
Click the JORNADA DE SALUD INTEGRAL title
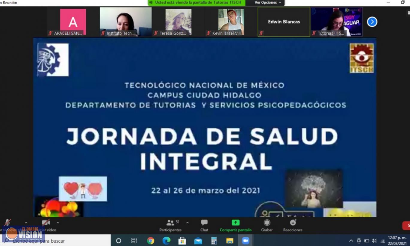(x=202, y=149)
